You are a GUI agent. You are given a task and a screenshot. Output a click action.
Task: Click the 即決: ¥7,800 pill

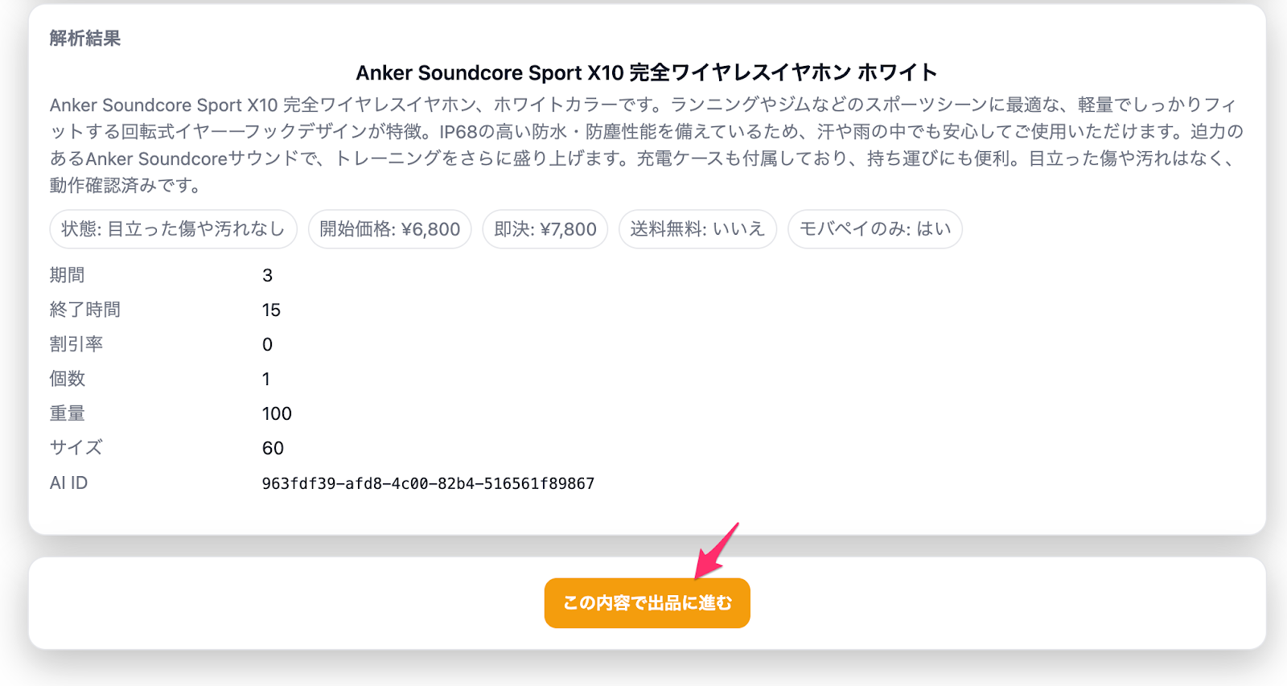545,229
